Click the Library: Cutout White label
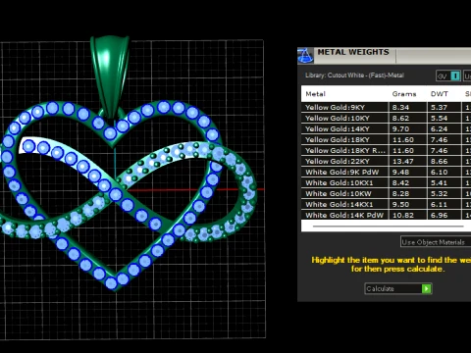The height and width of the screenshot is (353, 471). [354, 76]
